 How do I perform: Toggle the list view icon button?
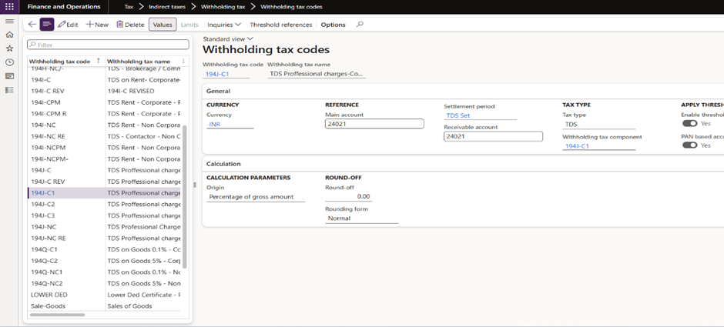pyautogui.click(x=47, y=25)
